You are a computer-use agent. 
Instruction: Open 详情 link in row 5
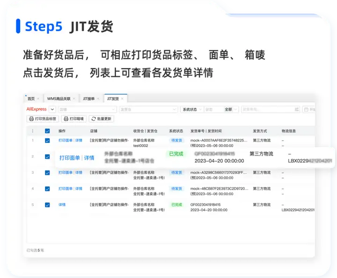[x=62, y=205]
